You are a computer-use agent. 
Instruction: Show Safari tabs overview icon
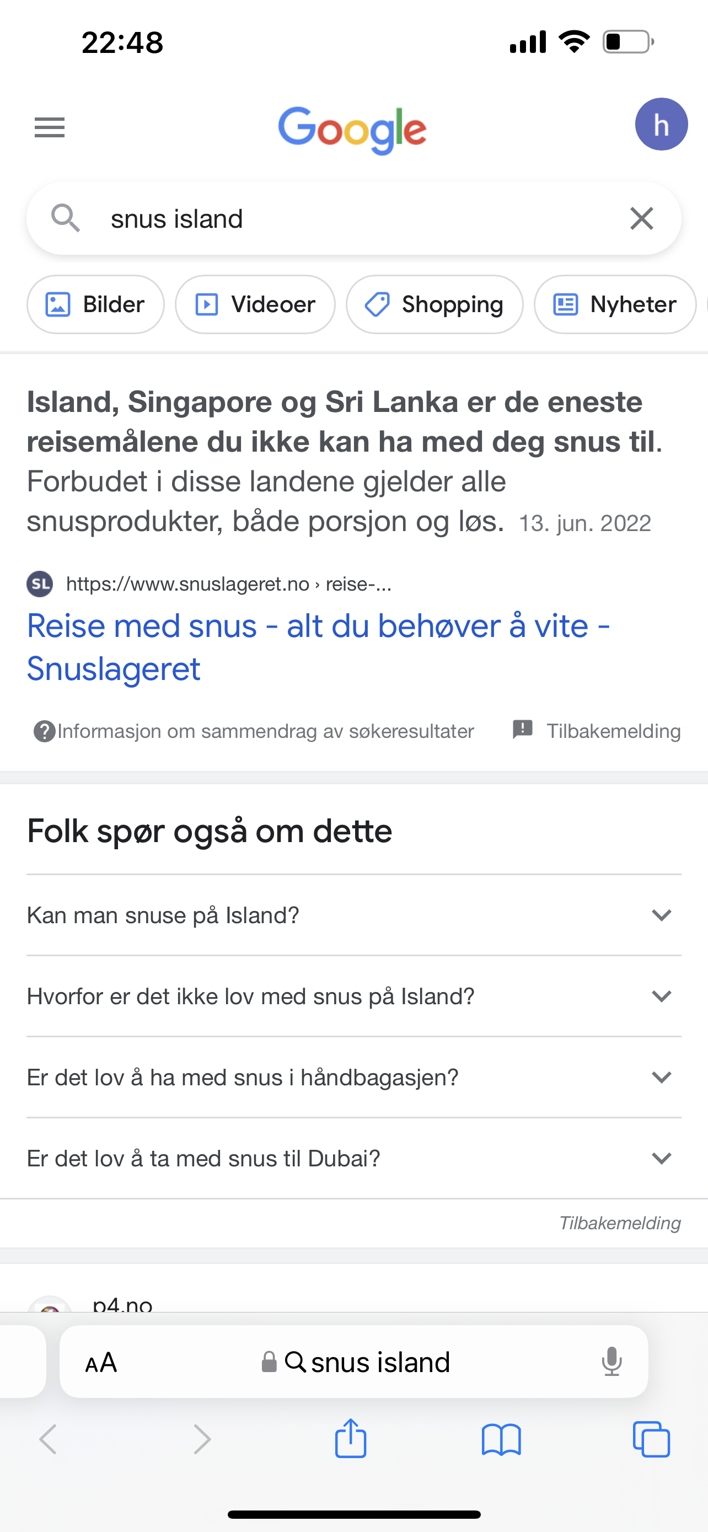click(x=652, y=1439)
